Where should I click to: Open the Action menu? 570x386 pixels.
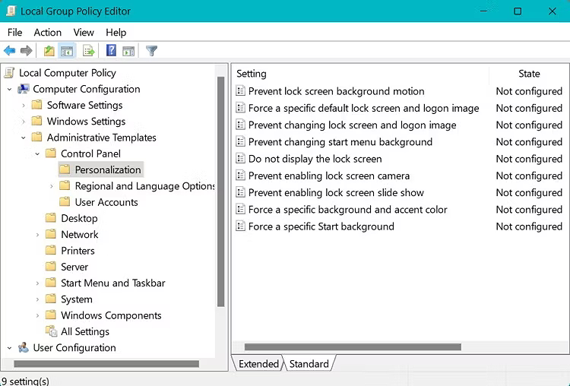coord(48,33)
